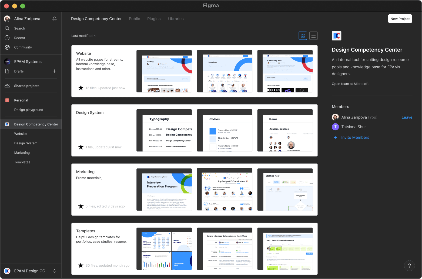Image resolution: width=422 pixels, height=279 pixels.
Task: Unstar the Templates project
Action: click(81, 265)
